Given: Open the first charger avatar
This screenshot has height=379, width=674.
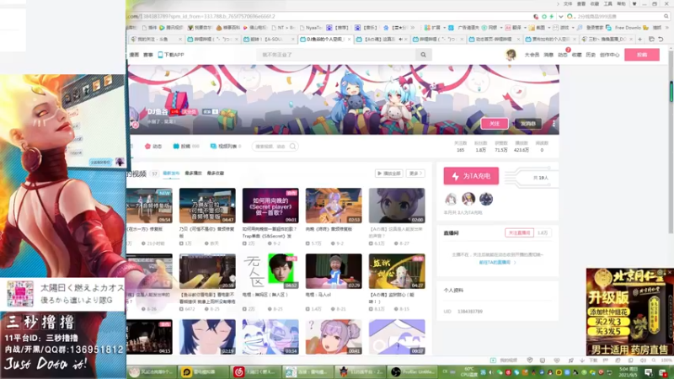Looking at the screenshot, I should point(451,199).
